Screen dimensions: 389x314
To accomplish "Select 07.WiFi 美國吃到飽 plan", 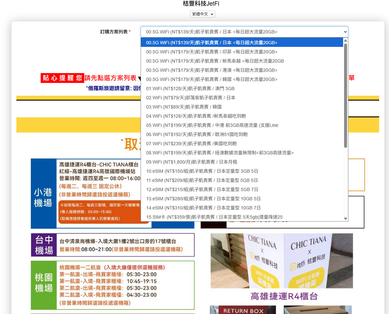I will pyautogui.click(x=191, y=144).
